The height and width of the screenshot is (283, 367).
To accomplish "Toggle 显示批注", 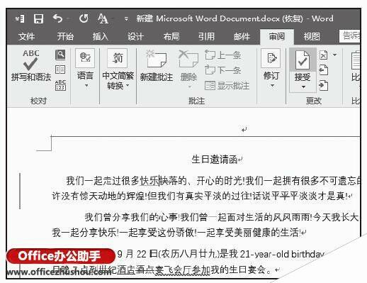I will [x=227, y=86].
